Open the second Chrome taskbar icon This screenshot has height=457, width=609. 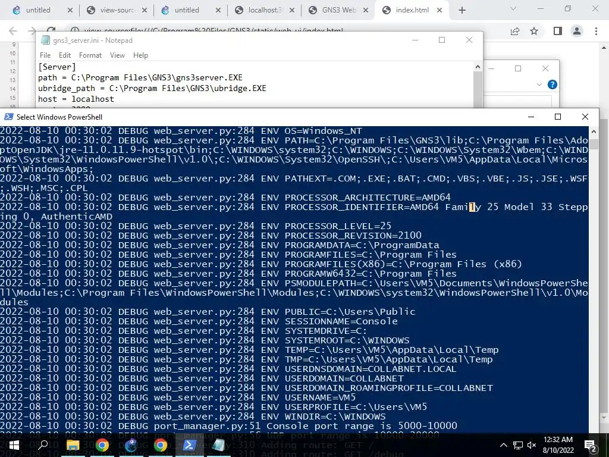(x=160, y=445)
